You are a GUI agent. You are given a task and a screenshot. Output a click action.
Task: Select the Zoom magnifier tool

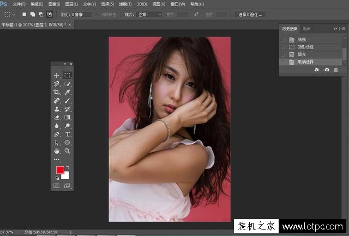(x=67, y=151)
